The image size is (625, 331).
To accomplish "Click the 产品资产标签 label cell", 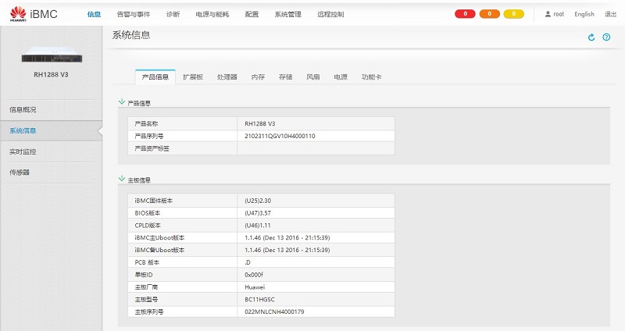I will click(183, 148).
